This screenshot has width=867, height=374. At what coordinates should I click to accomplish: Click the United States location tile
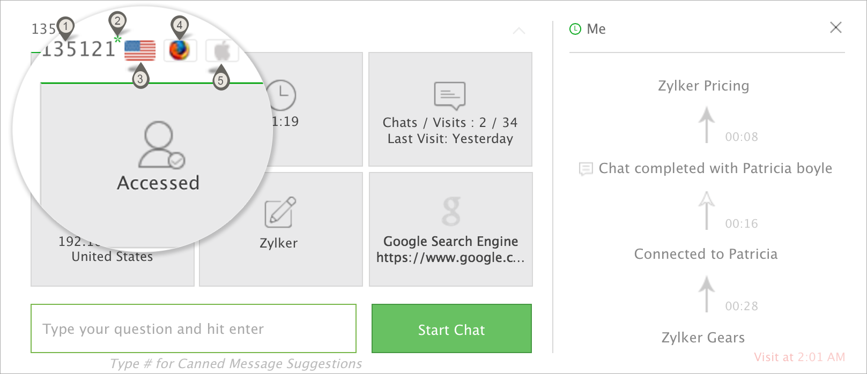point(112,257)
